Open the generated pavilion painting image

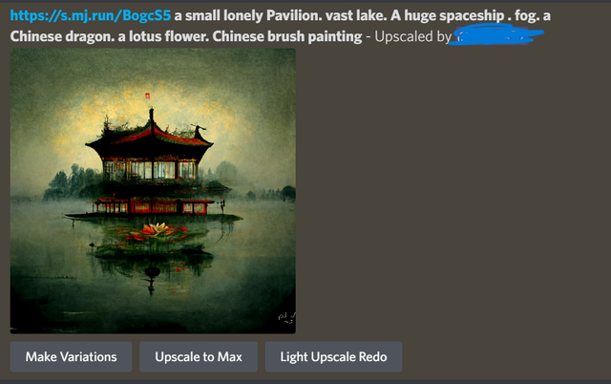tap(153, 191)
